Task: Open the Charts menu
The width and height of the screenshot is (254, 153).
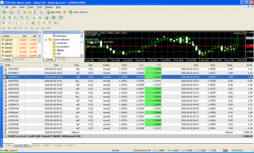Action: 30,7
